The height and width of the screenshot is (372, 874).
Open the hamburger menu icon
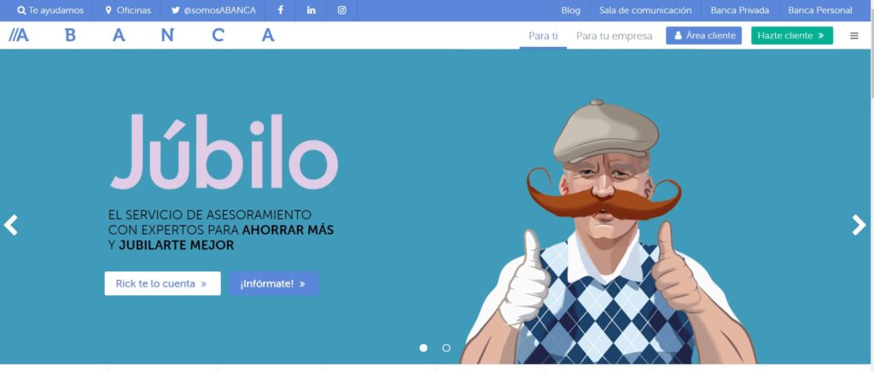pyautogui.click(x=854, y=36)
